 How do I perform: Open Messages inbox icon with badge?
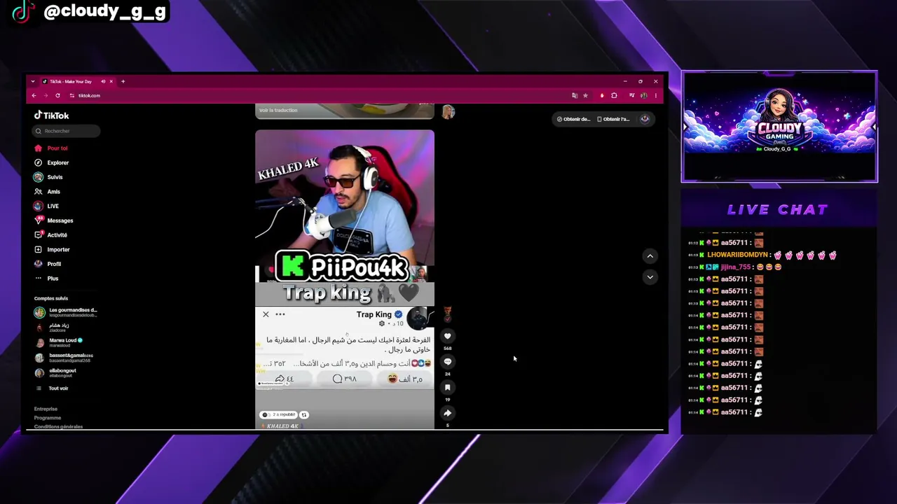point(39,220)
